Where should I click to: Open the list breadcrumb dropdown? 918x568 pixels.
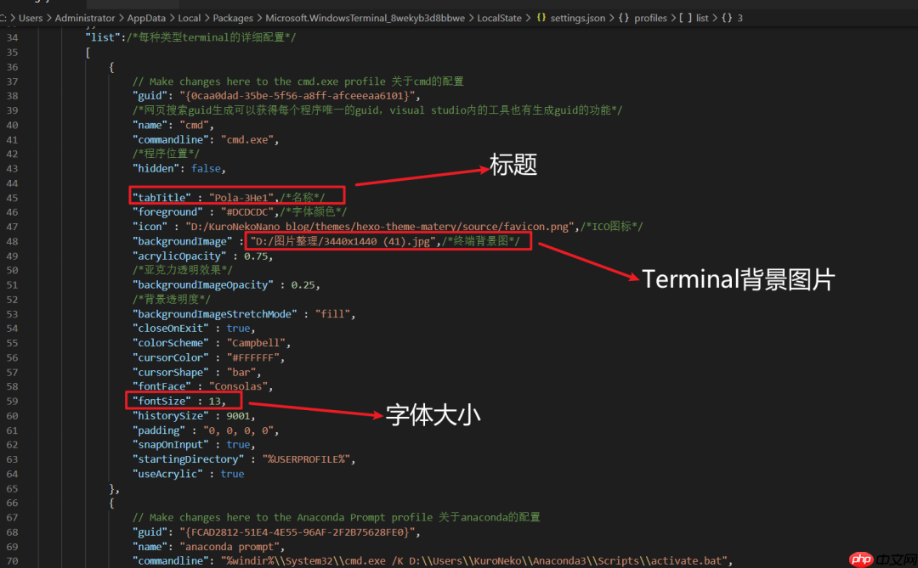[702, 17]
